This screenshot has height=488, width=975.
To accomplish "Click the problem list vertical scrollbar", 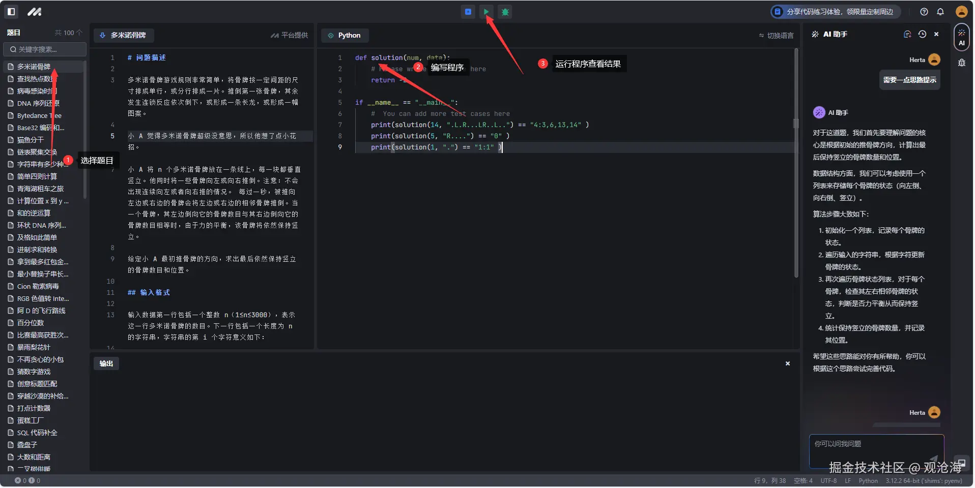I will pyautogui.click(x=84, y=130).
